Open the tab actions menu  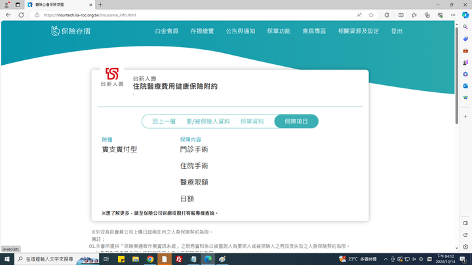click(x=18, y=5)
